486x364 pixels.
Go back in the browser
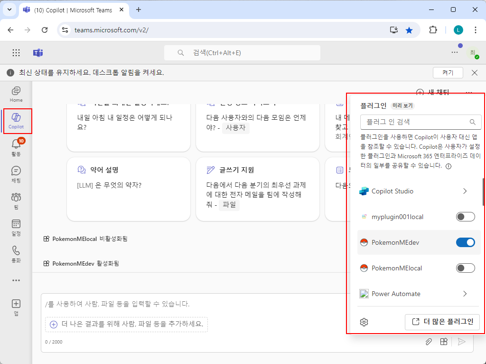10,30
